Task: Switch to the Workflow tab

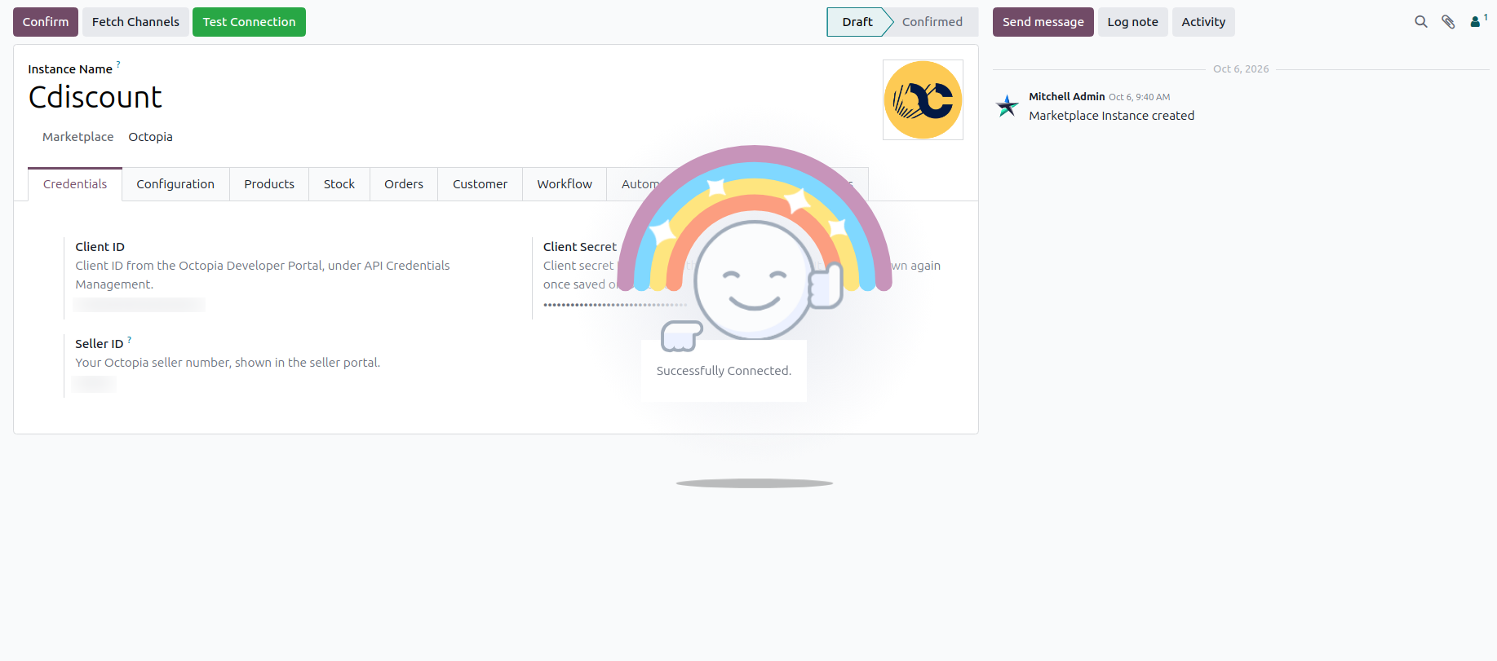Action: pos(565,184)
